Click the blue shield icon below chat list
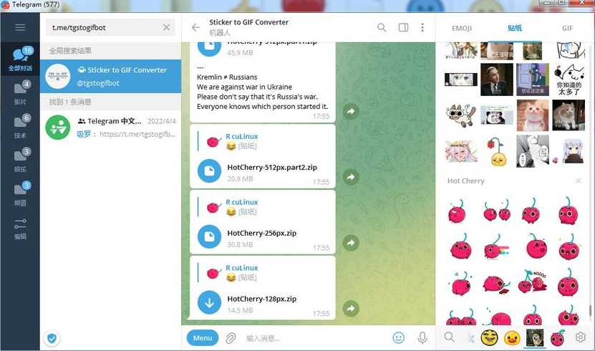595x351 pixels. click(52, 338)
